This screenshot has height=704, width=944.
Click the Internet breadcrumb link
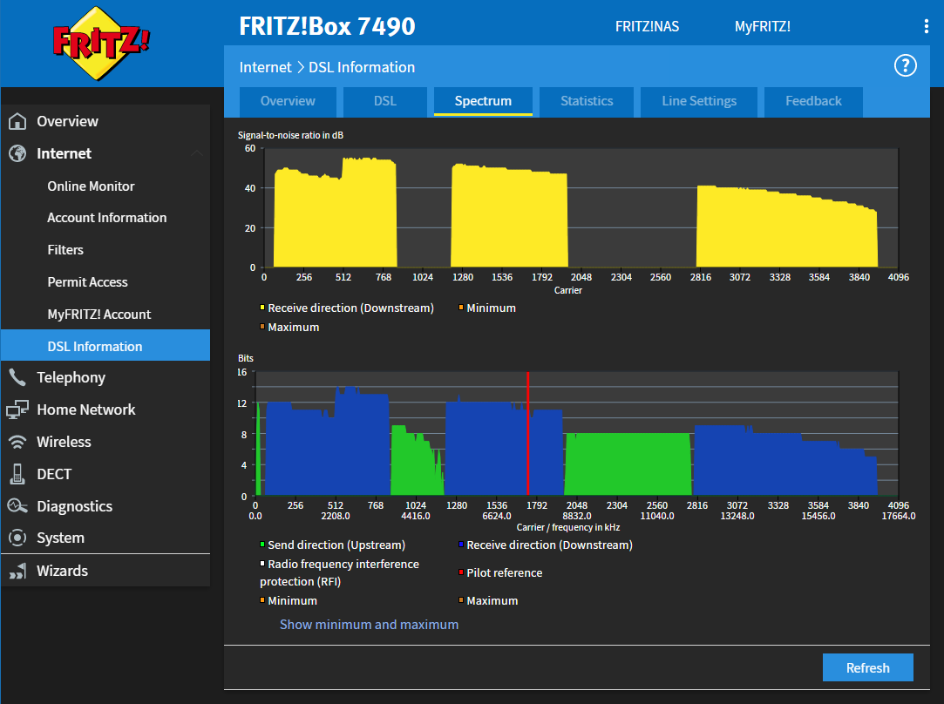[x=266, y=67]
